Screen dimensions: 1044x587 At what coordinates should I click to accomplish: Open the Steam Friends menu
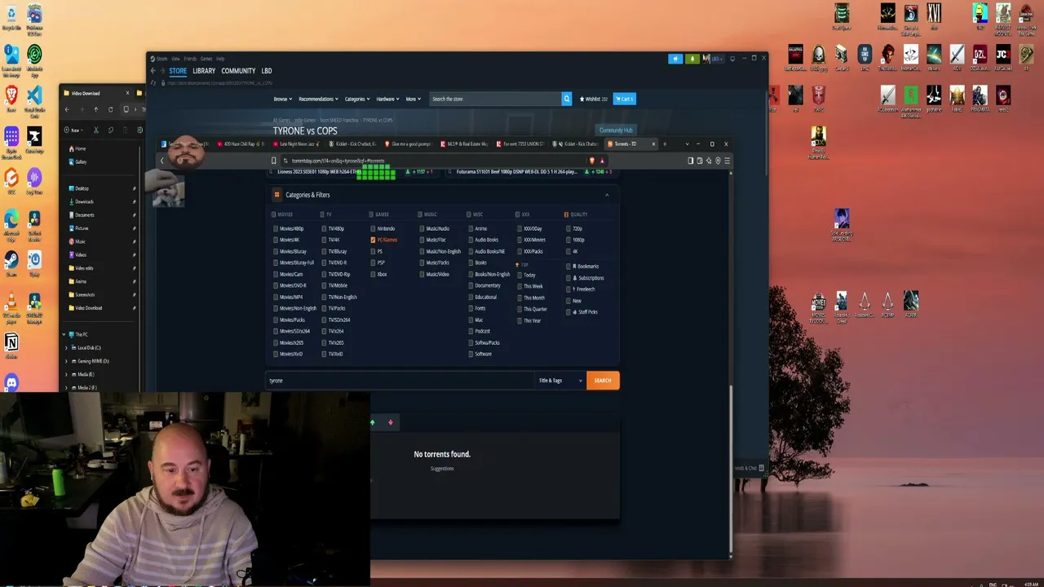click(190, 59)
